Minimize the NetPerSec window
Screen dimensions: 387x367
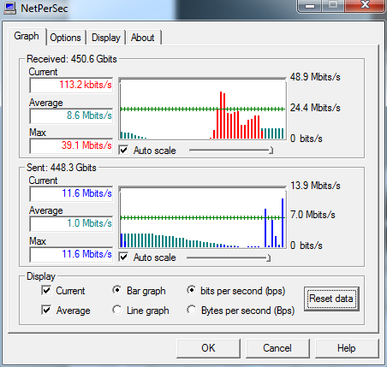coord(310,6)
